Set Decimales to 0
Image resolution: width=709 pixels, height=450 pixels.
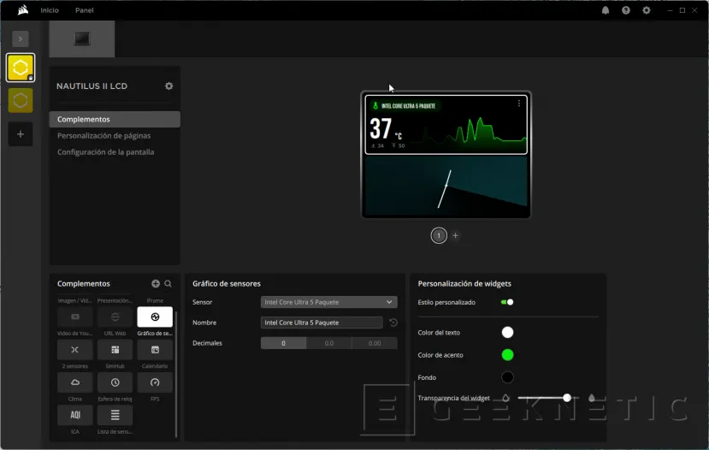point(283,343)
